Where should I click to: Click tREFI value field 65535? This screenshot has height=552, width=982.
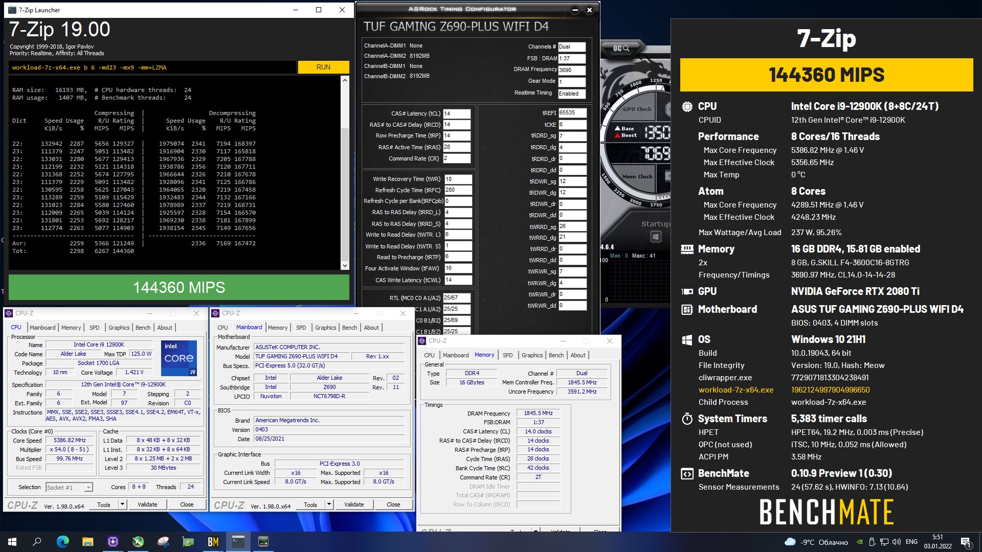pyautogui.click(x=572, y=113)
